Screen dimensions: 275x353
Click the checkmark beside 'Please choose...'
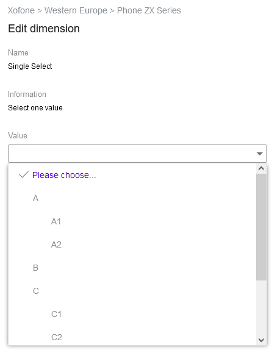[24, 175]
